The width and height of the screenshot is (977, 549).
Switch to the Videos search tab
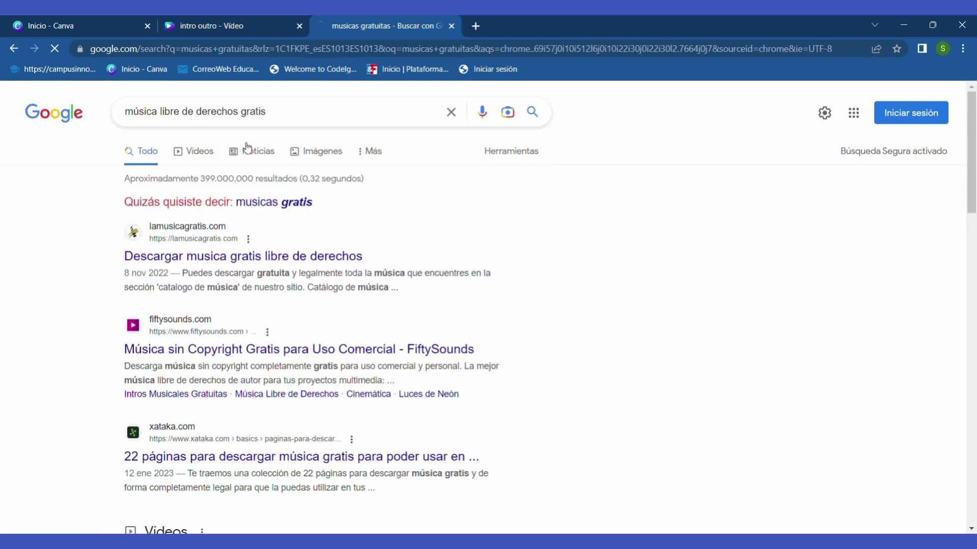[x=193, y=151]
